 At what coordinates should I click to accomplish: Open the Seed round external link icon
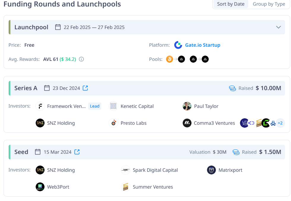tap(77, 152)
